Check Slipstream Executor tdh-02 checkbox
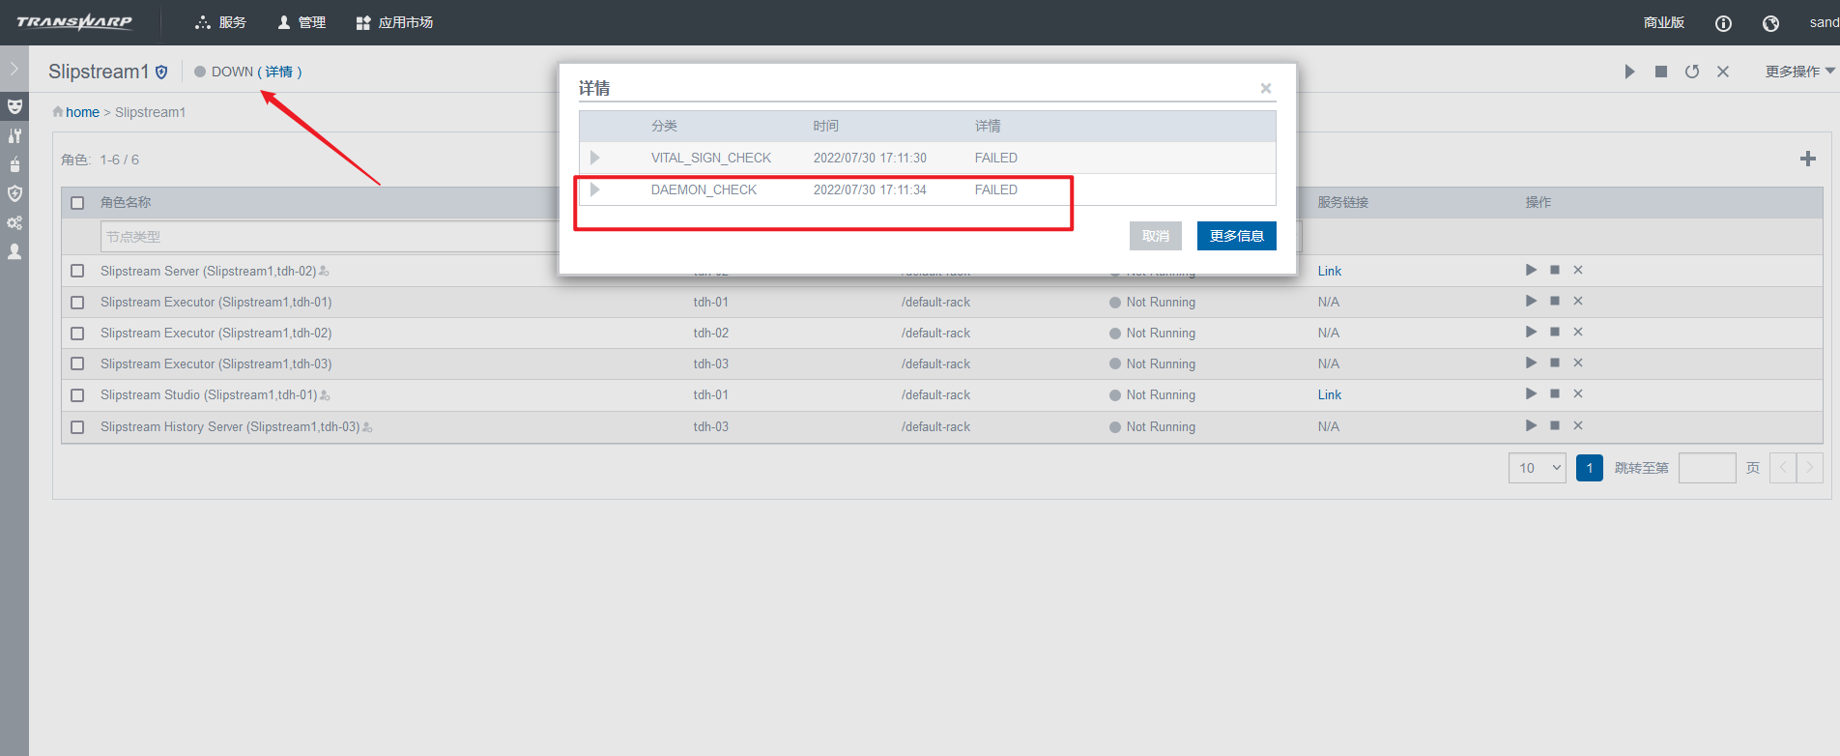Image resolution: width=1840 pixels, height=756 pixels. click(77, 333)
